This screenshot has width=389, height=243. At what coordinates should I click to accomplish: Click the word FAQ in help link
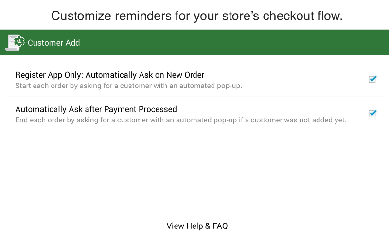(220, 226)
